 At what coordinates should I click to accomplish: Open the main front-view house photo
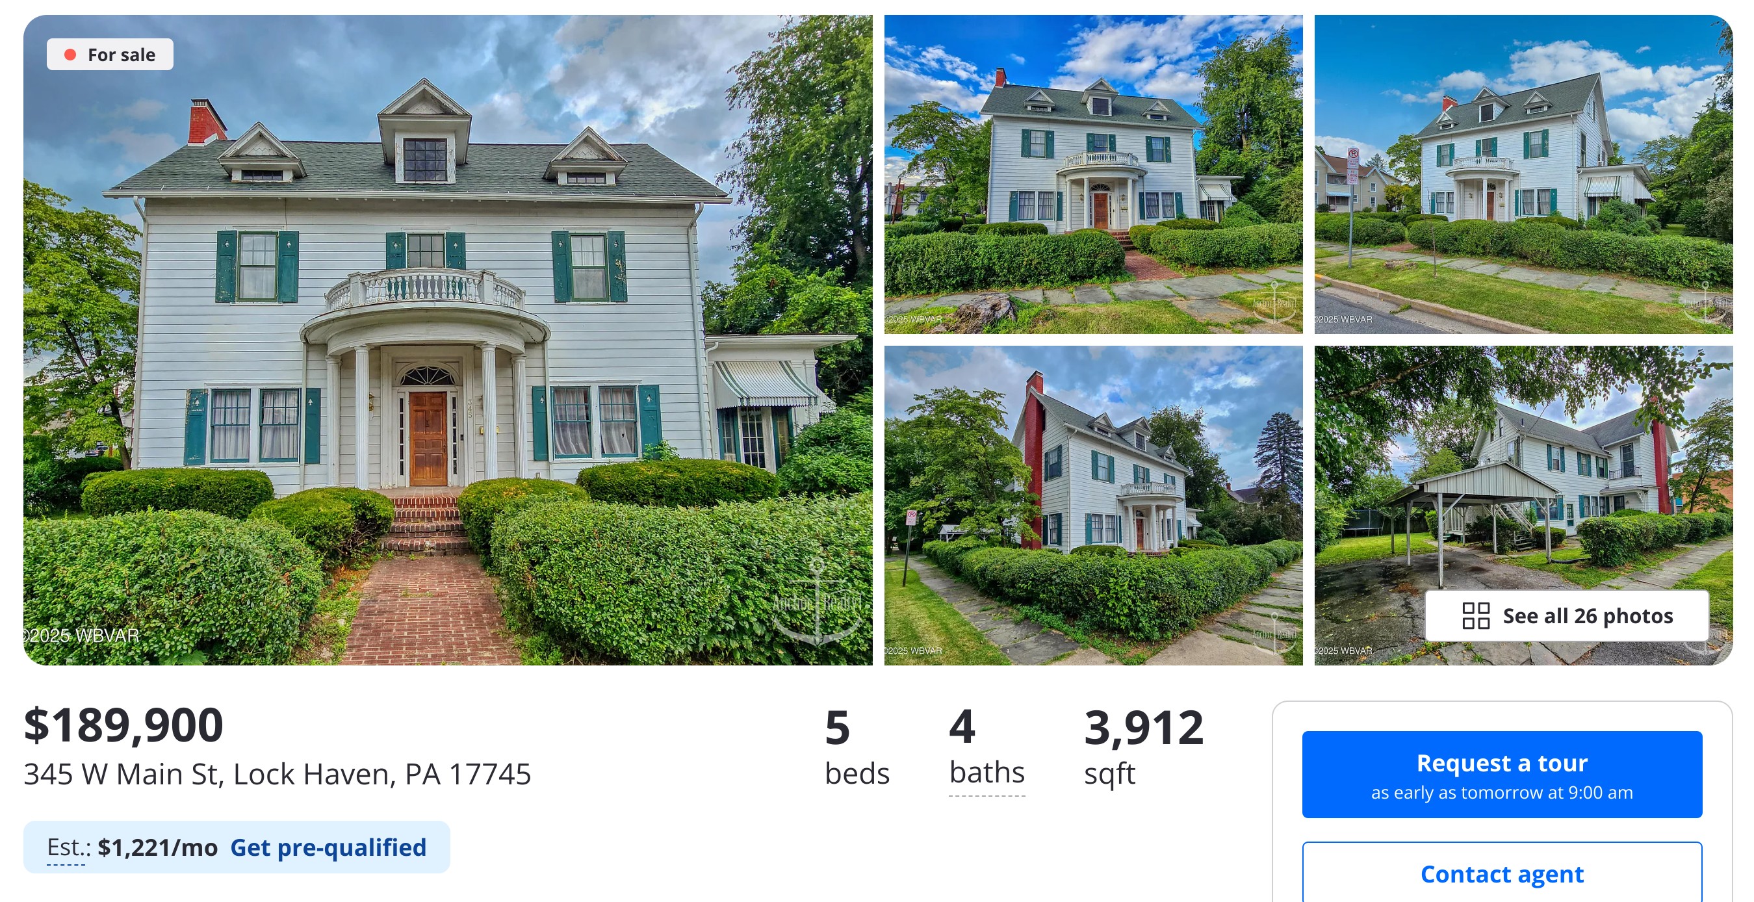447,340
